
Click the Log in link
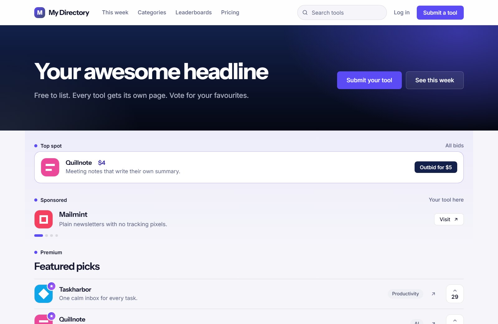[402, 12]
